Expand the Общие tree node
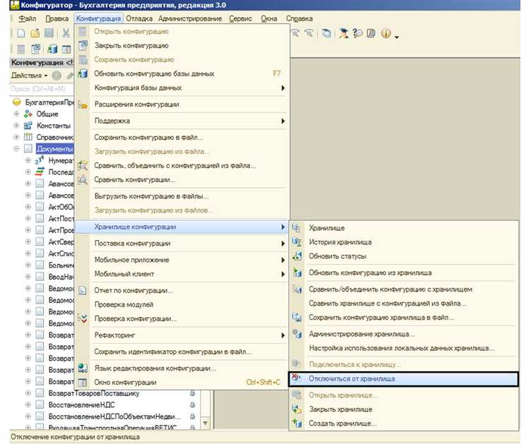The height and width of the screenshot is (444, 530). tap(18, 114)
